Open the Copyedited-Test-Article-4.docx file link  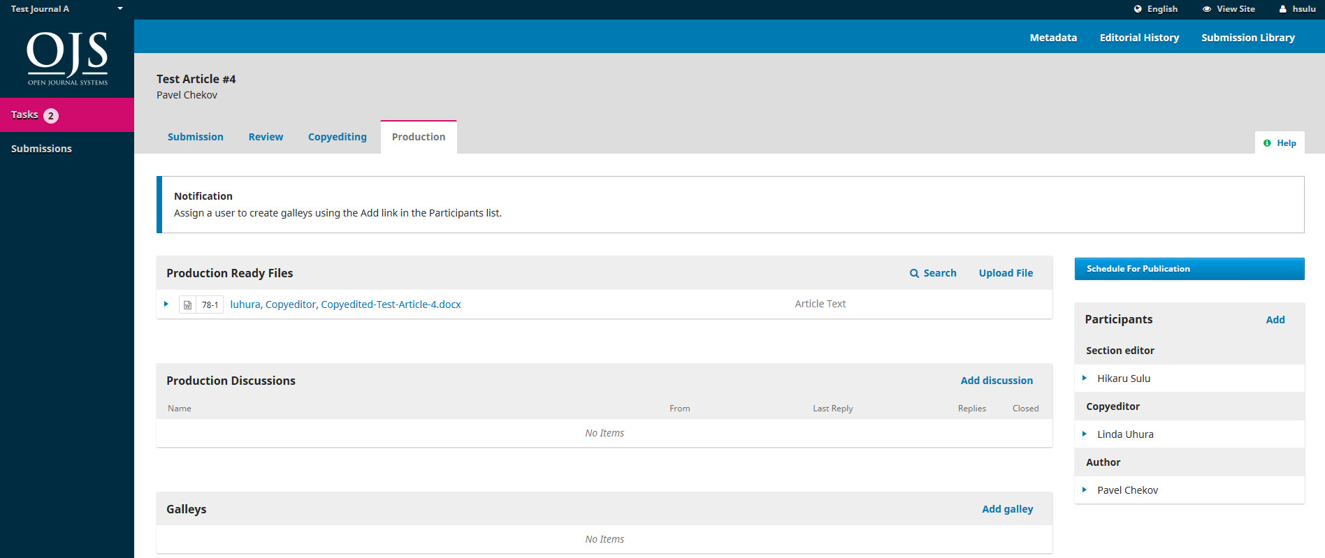click(345, 304)
